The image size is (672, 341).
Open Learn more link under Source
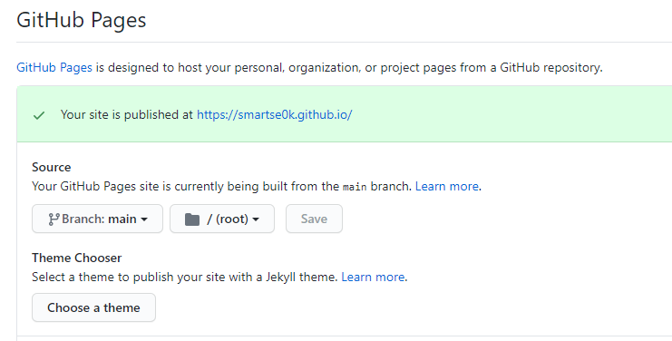click(447, 186)
